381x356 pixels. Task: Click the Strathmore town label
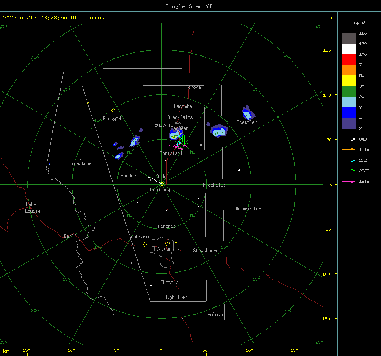tap(206, 251)
